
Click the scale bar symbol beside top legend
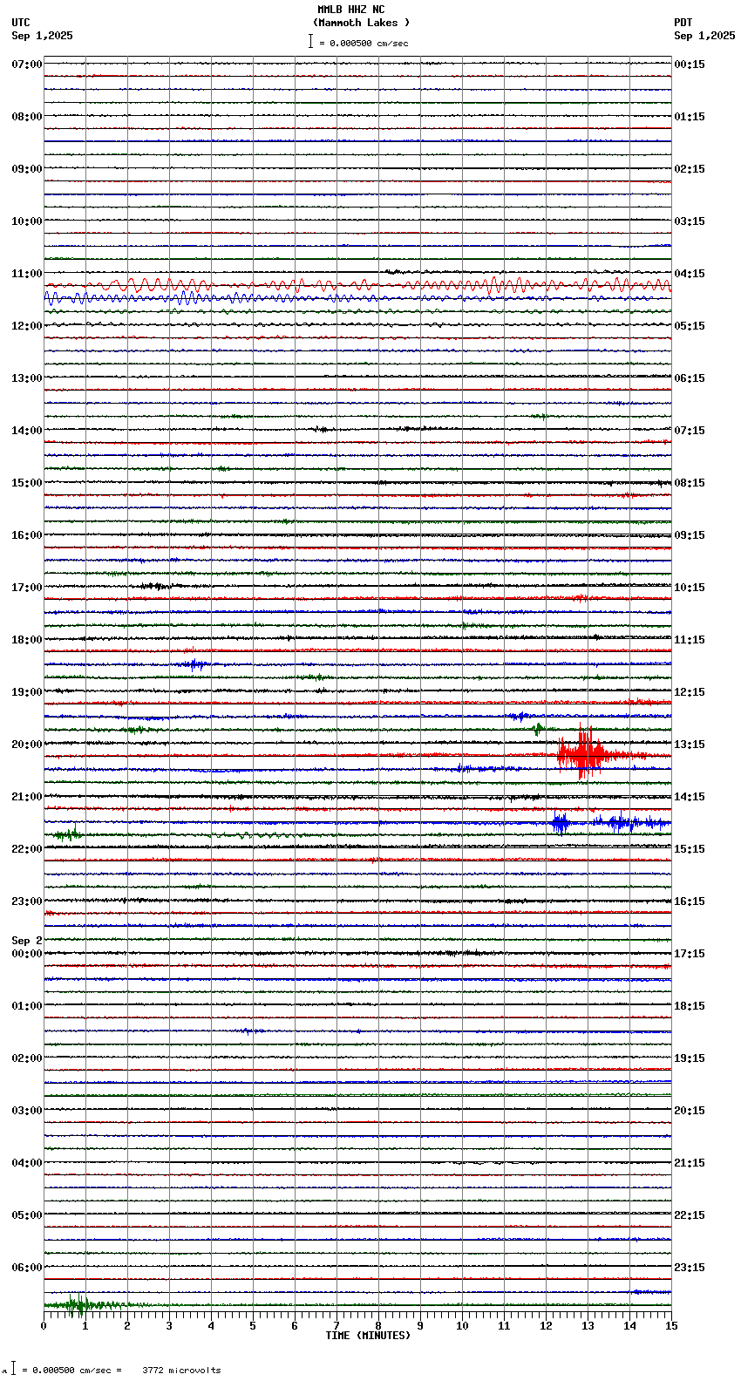tap(310, 41)
